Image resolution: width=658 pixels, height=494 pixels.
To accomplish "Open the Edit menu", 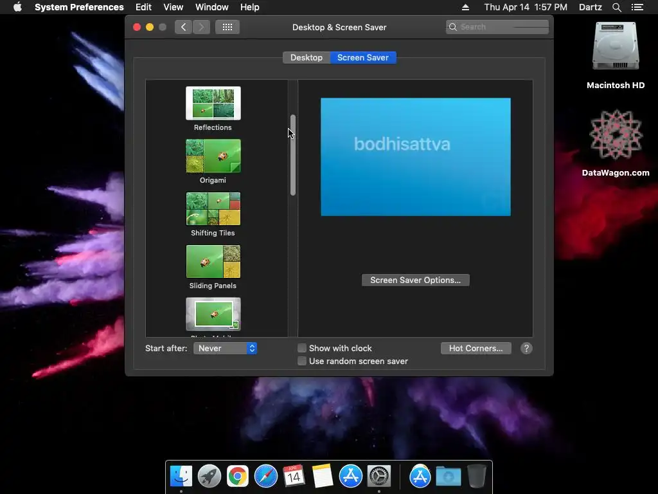I will [143, 7].
